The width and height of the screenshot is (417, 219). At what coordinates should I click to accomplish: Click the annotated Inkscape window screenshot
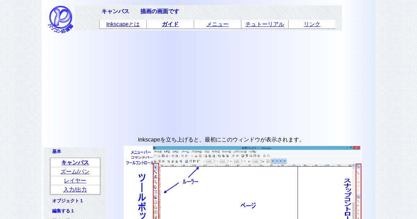tap(243, 182)
